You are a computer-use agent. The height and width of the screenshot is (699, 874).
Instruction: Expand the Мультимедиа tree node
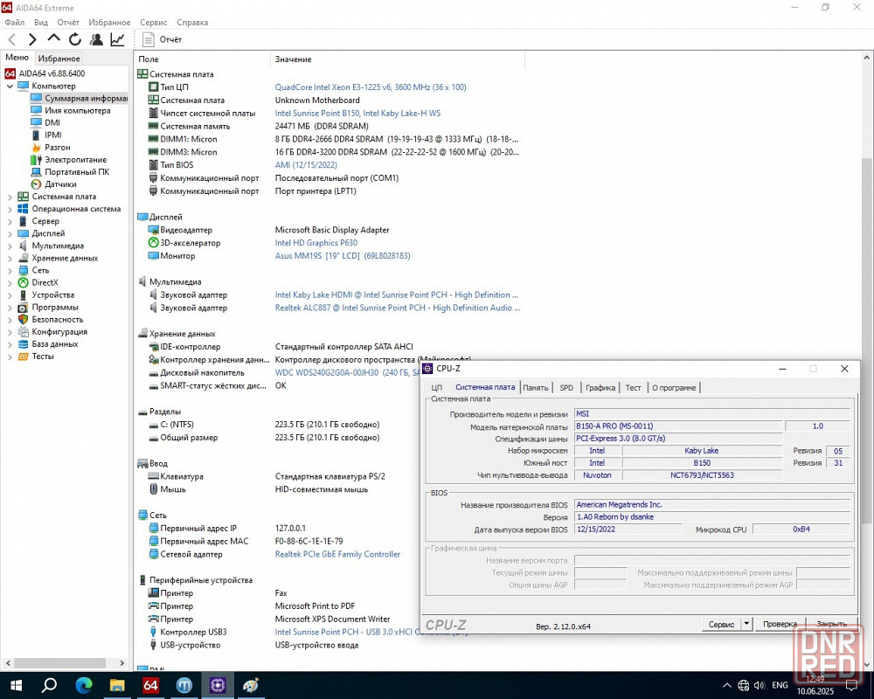10,246
